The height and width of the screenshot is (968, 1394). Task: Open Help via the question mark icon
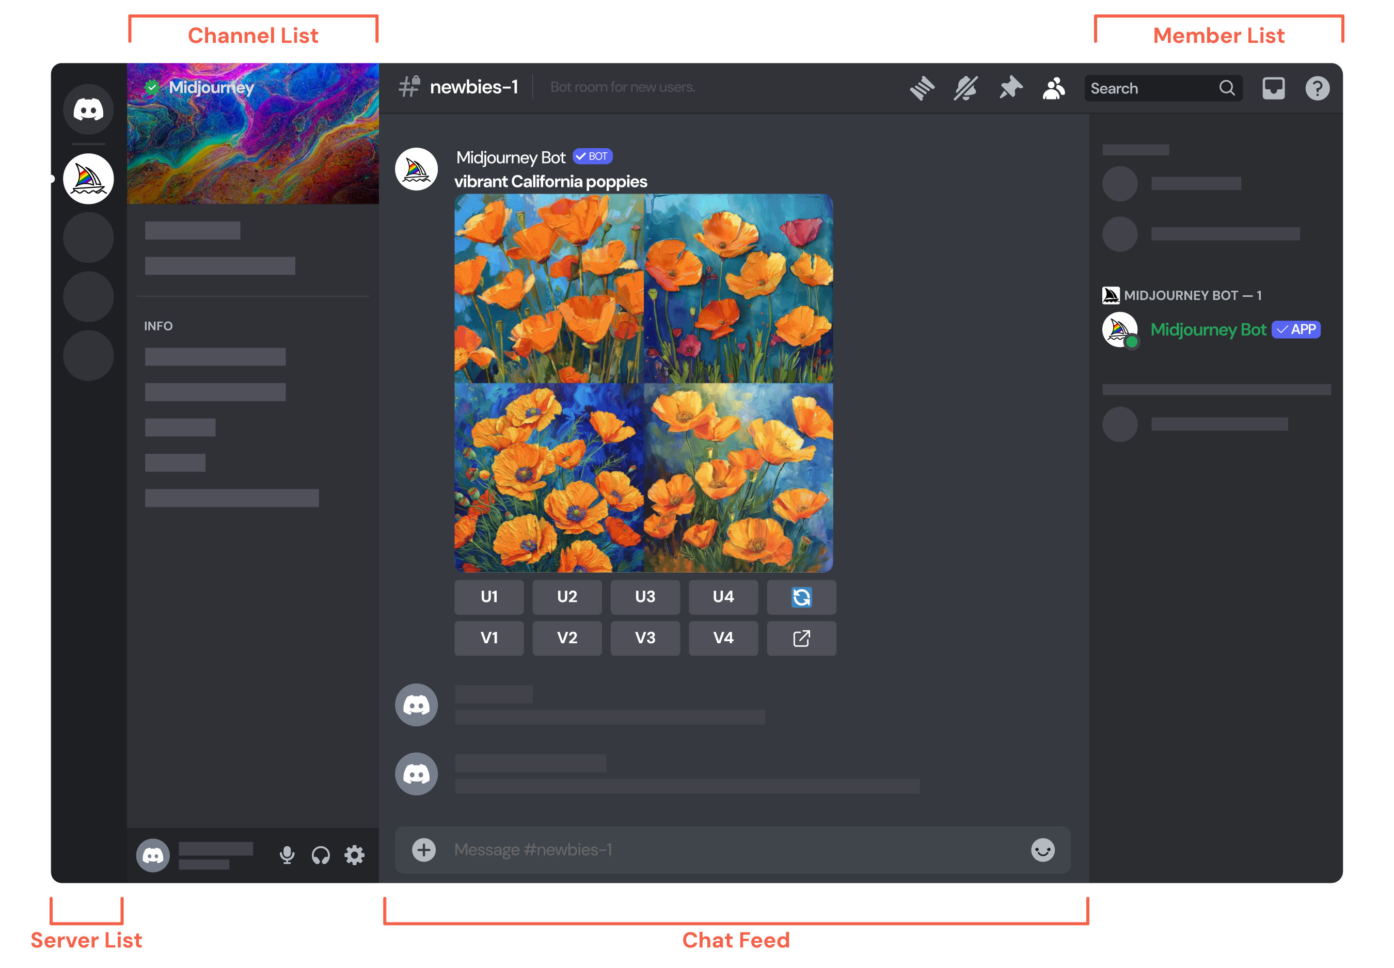(x=1318, y=88)
